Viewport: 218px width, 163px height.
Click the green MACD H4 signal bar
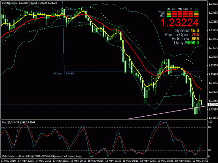coord(196,12)
